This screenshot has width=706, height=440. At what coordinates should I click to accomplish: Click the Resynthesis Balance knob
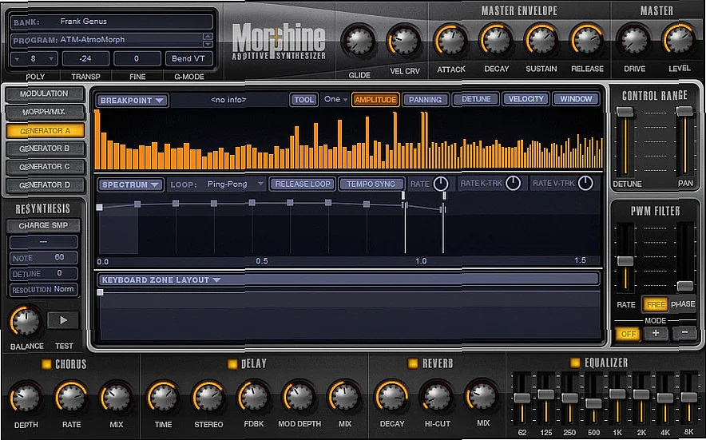(26, 321)
